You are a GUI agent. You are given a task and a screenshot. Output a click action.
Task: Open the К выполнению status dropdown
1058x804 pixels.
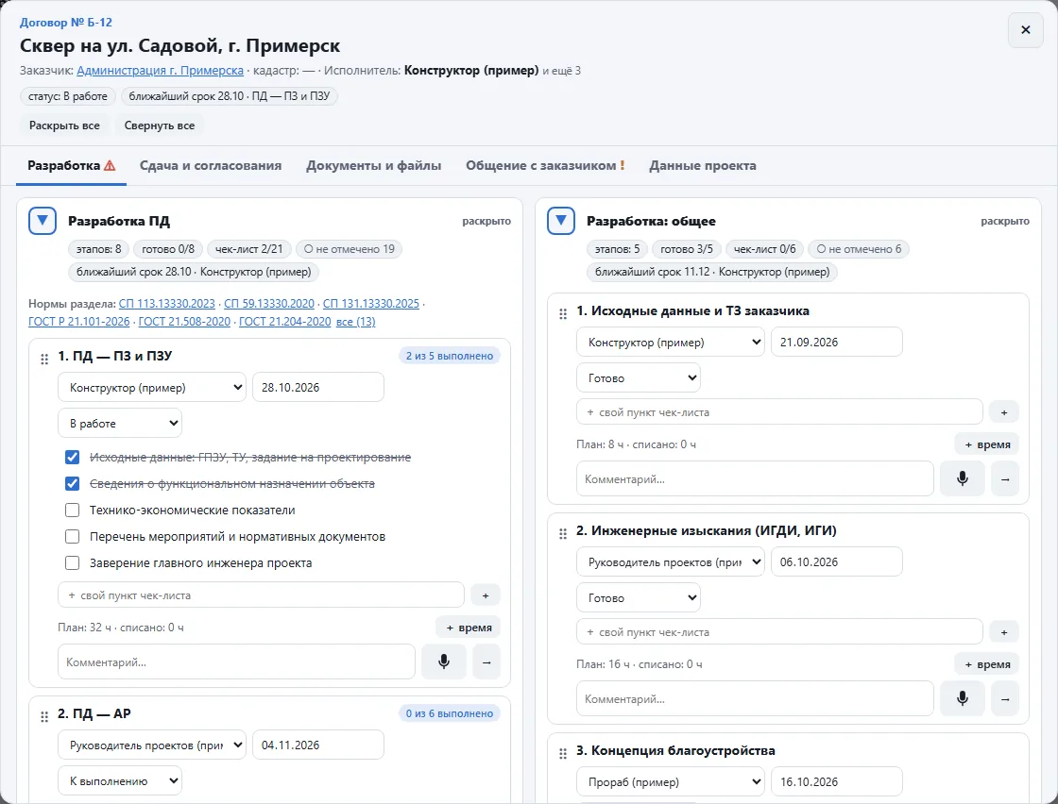(x=119, y=781)
